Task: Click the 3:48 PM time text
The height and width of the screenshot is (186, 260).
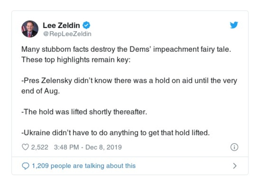Action: point(66,147)
